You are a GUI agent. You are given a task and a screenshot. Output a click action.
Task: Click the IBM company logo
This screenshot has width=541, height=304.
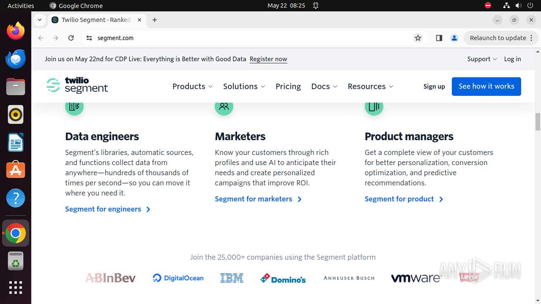click(x=232, y=278)
